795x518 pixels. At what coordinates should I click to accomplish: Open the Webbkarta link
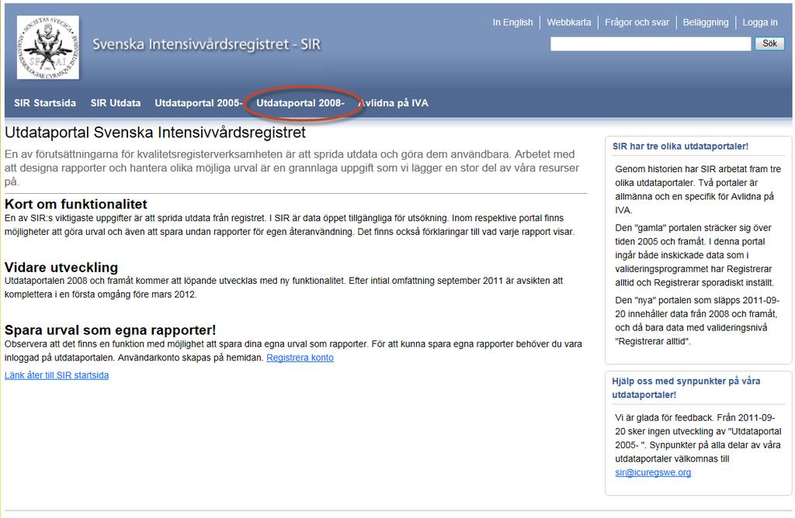click(569, 22)
